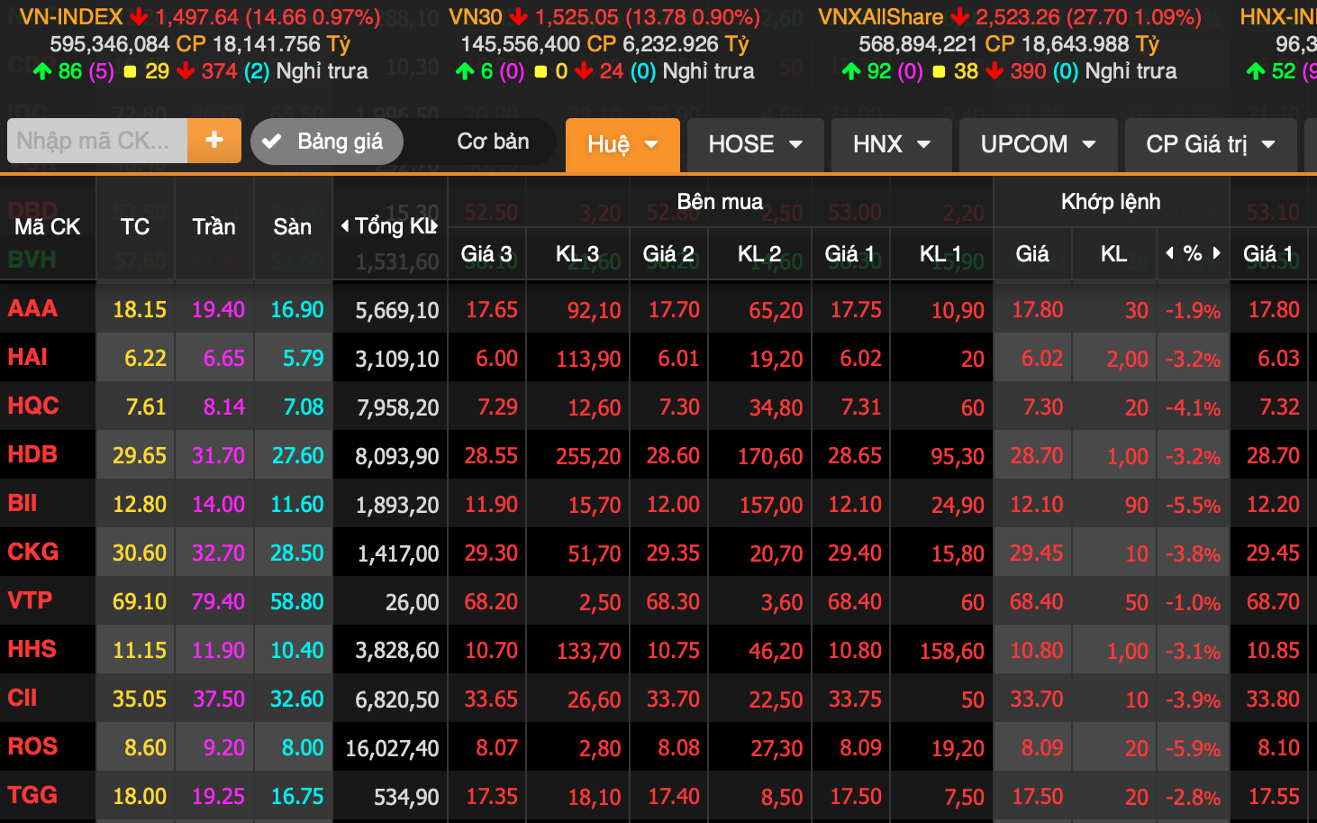Add ticker with the orange plus button
The width and height of the screenshot is (1317, 823).
coord(214,141)
